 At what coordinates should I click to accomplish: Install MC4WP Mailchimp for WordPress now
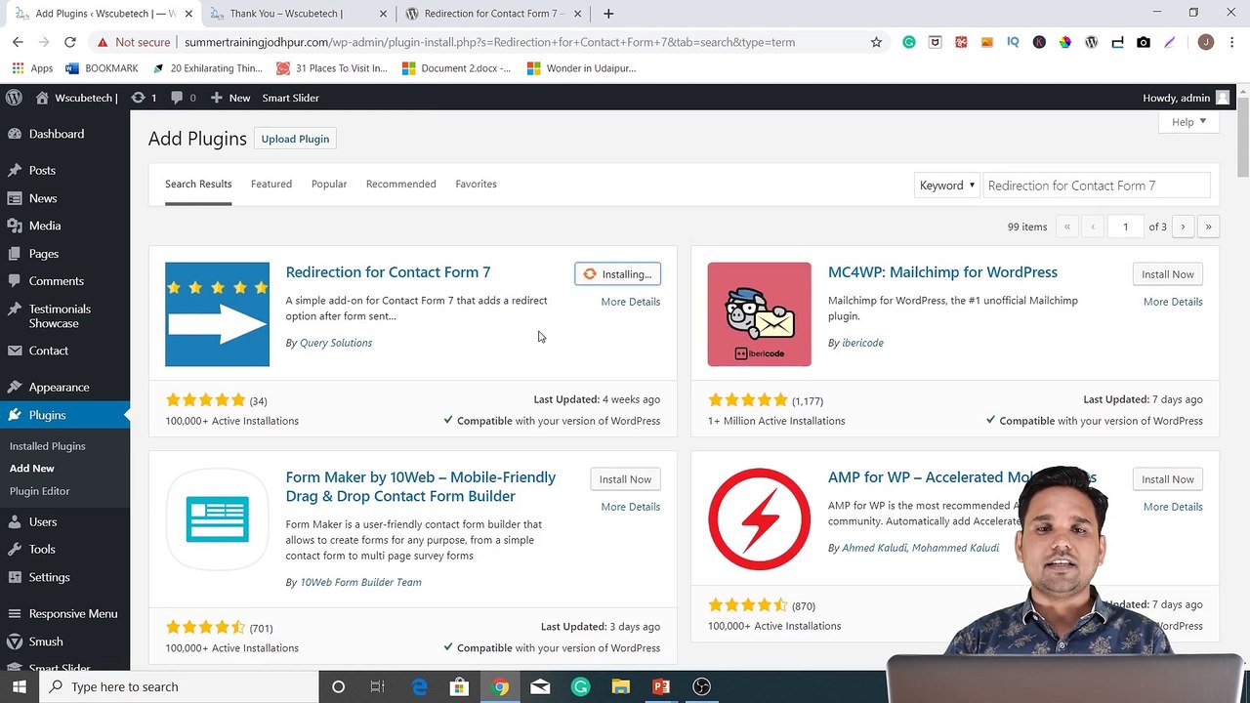[x=1168, y=274]
